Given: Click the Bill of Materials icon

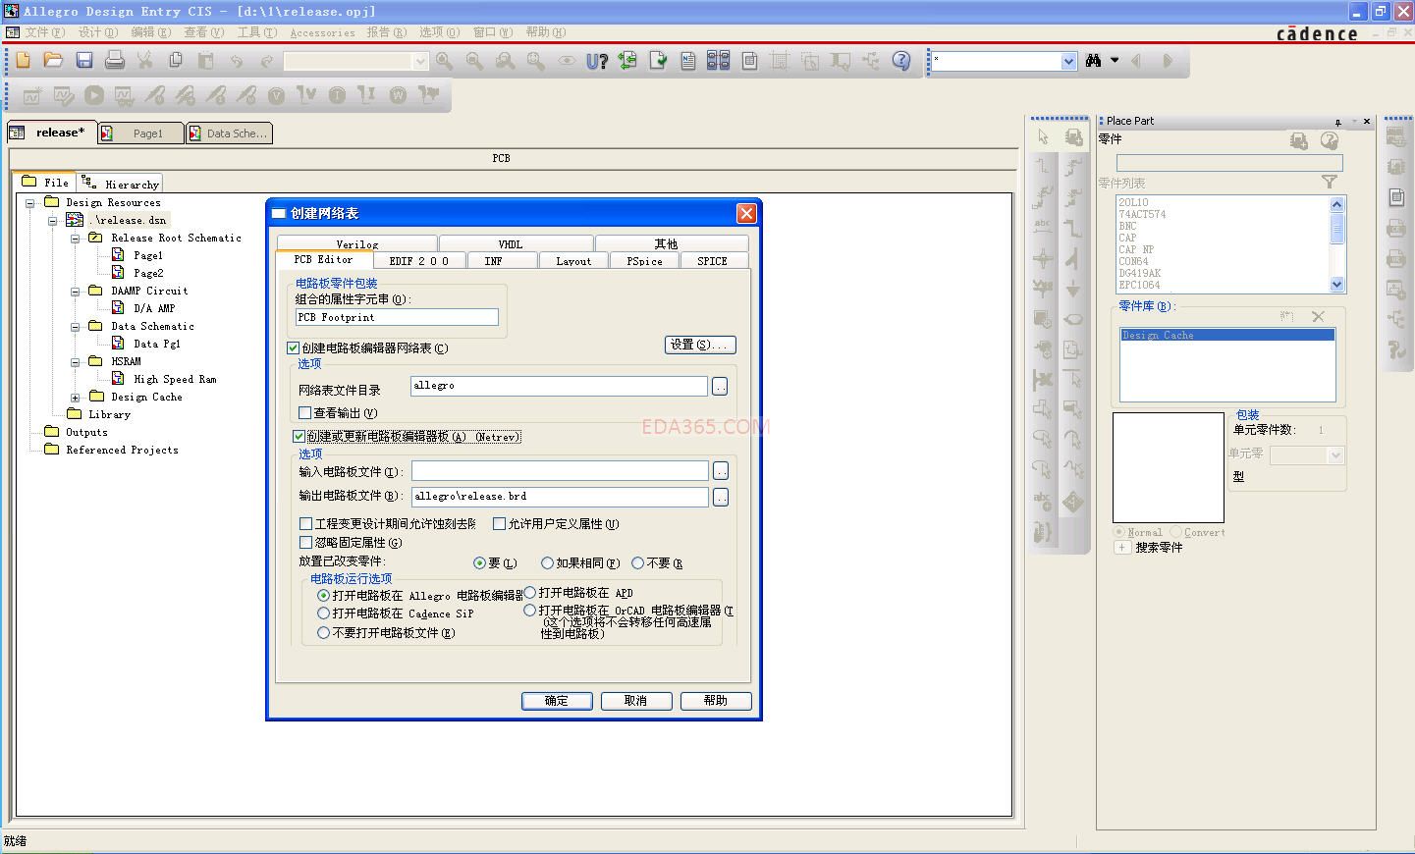Looking at the screenshot, I should pos(749,61).
